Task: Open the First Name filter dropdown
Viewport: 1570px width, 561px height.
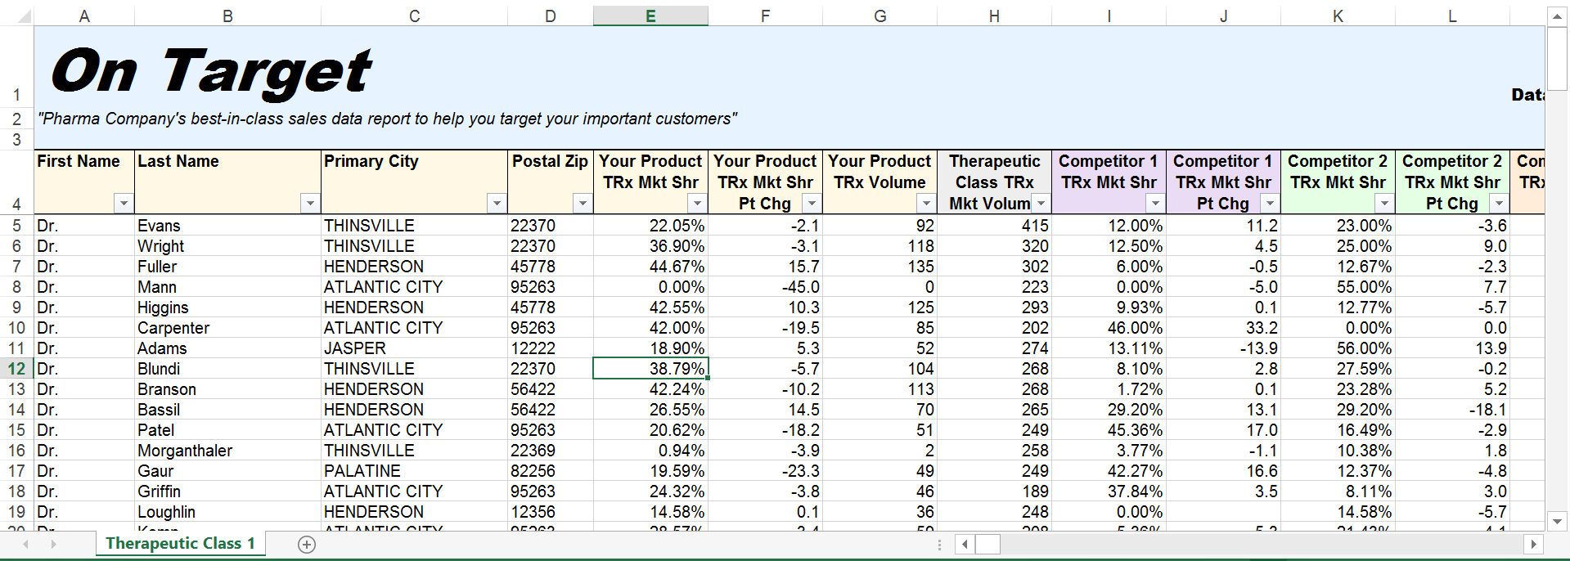Action: click(x=123, y=203)
